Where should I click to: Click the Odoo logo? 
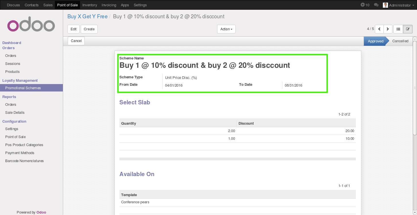click(x=31, y=25)
